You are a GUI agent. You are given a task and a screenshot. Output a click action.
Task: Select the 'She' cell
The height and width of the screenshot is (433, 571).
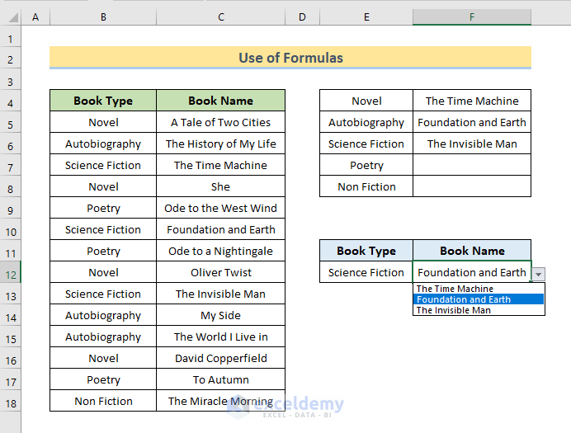pyautogui.click(x=220, y=186)
